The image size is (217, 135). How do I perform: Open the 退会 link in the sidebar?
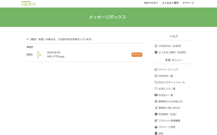(x=161, y=133)
